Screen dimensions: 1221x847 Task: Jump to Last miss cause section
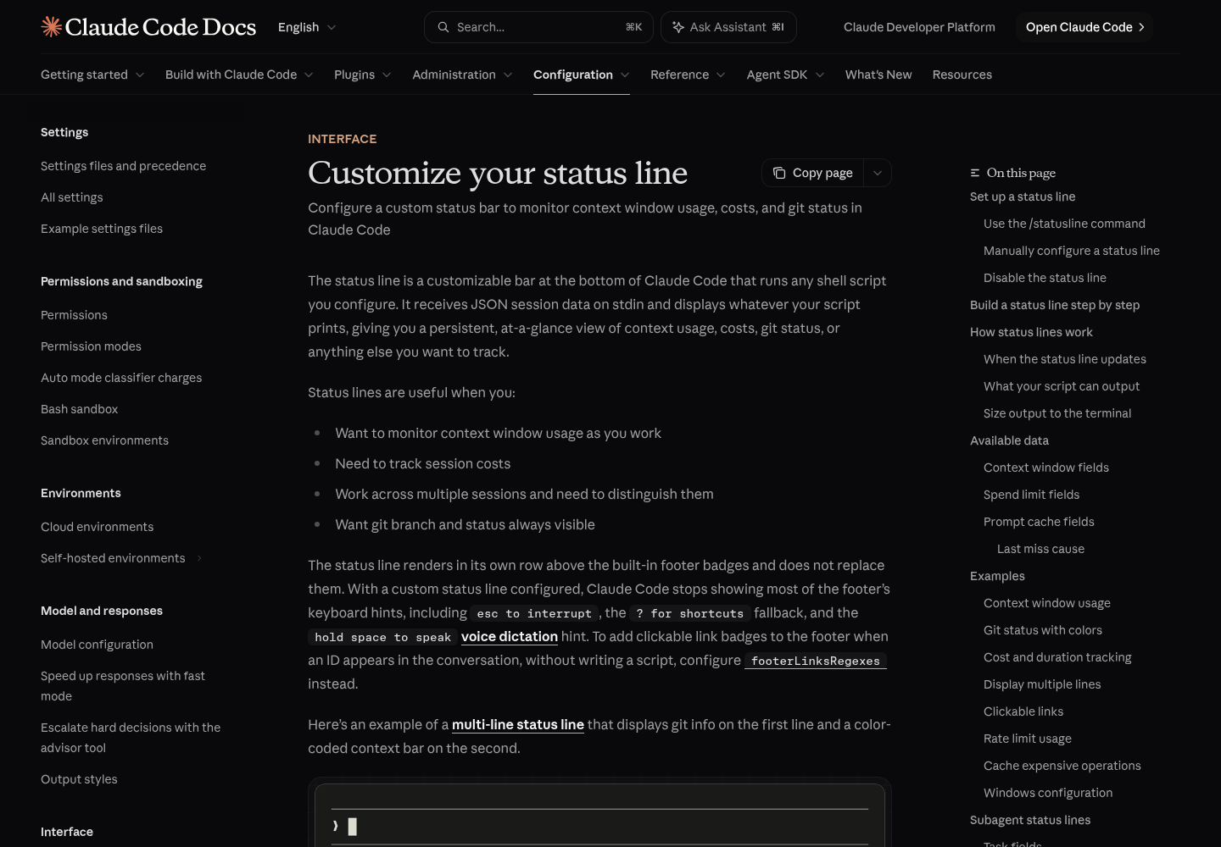click(1040, 549)
